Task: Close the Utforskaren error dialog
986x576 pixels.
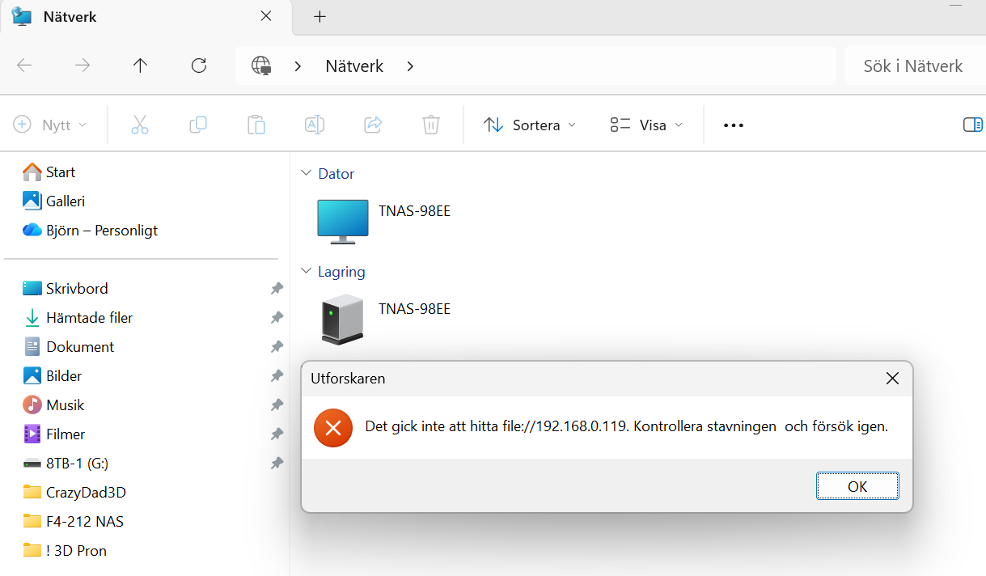Action: [x=892, y=379]
